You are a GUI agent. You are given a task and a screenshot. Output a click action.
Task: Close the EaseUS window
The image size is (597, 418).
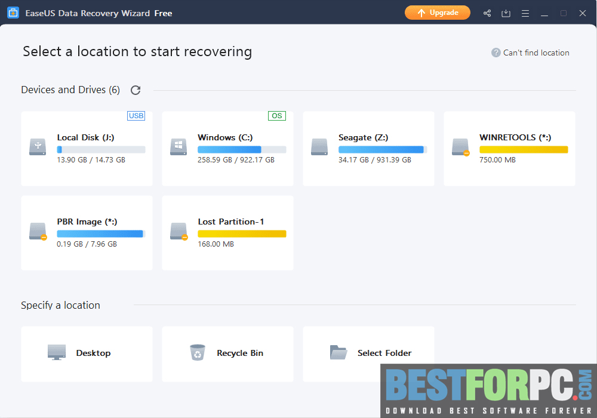click(x=583, y=13)
